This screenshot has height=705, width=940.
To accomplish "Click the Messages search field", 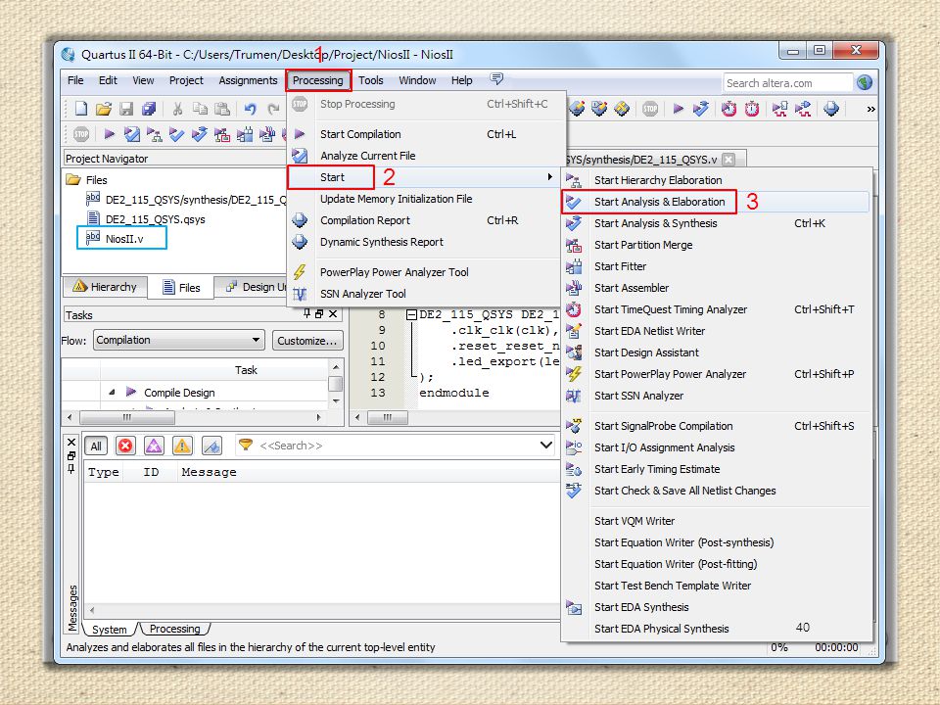I will pyautogui.click(x=396, y=446).
